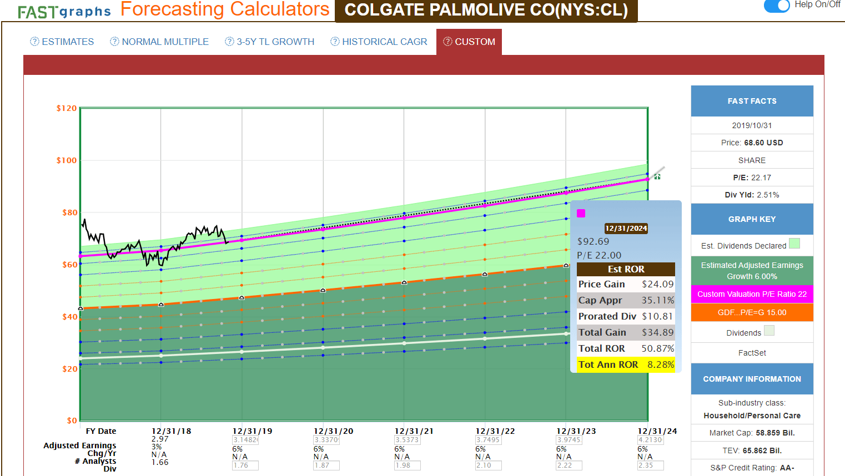The image size is (845, 476).
Task: Click the Dividends pale swatch in key
Action: point(769,331)
